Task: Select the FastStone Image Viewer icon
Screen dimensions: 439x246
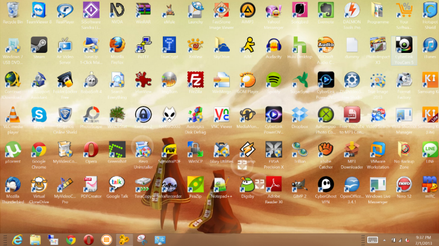Action: coord(221,10)
